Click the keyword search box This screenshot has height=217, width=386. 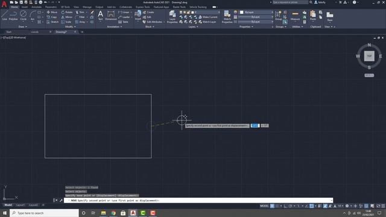click(x=290, y=2)
